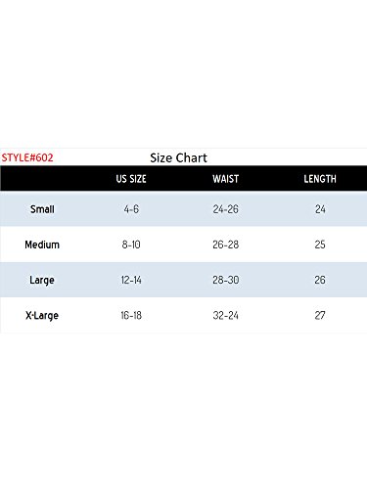The image size is (367, 489).
Task: Select the WAIST column header
Action: 226,179
